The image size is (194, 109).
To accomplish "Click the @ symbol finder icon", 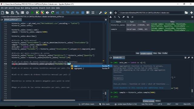I will coord(28,13).
